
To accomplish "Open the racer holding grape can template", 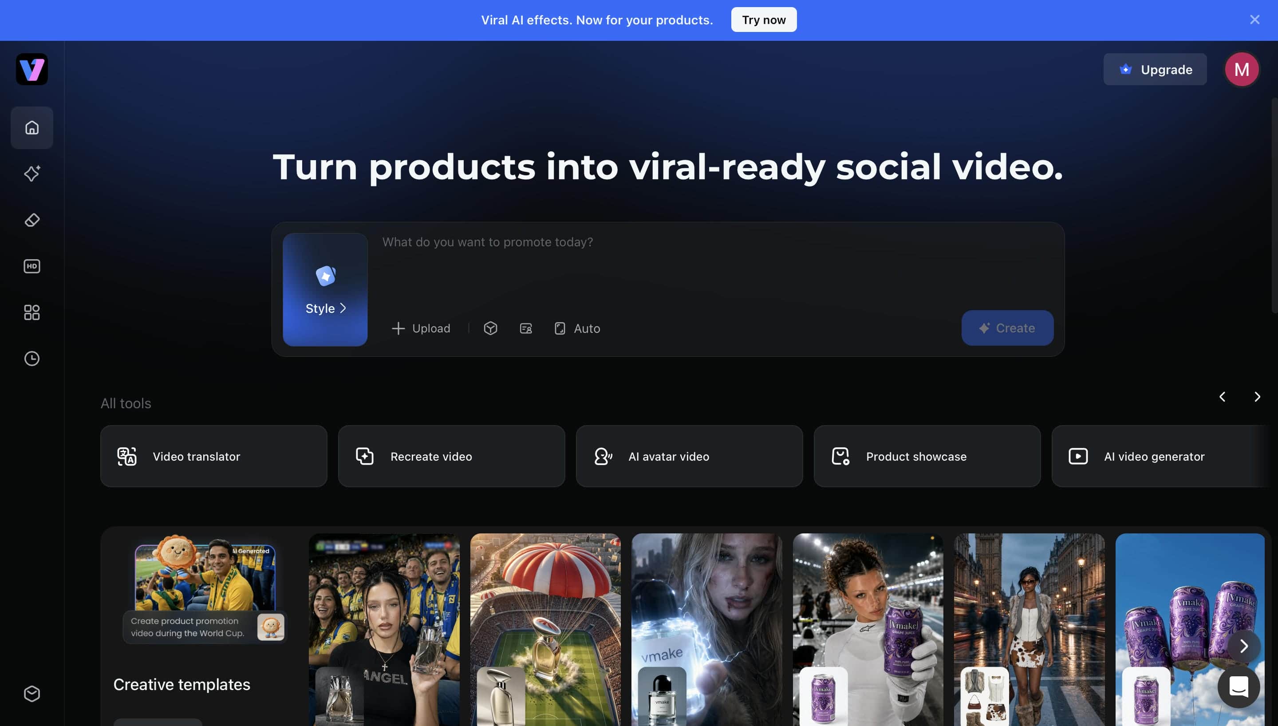I will [x=868, y=630].
